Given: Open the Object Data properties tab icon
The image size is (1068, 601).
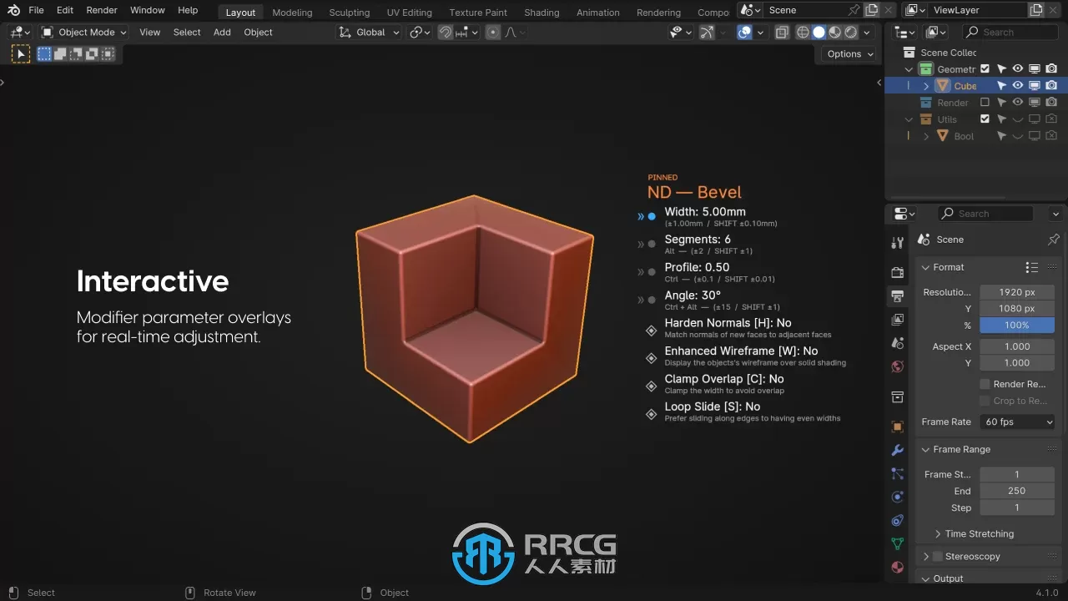Looking at the screenshot, I should (x=898, y=543).
